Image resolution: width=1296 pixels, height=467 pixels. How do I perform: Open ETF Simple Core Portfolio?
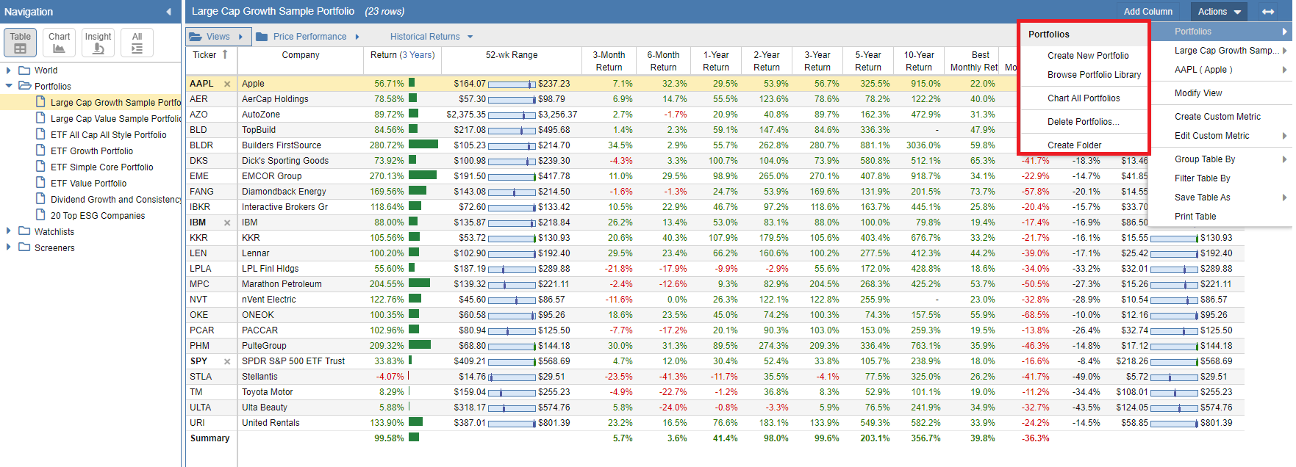(101, 167)
